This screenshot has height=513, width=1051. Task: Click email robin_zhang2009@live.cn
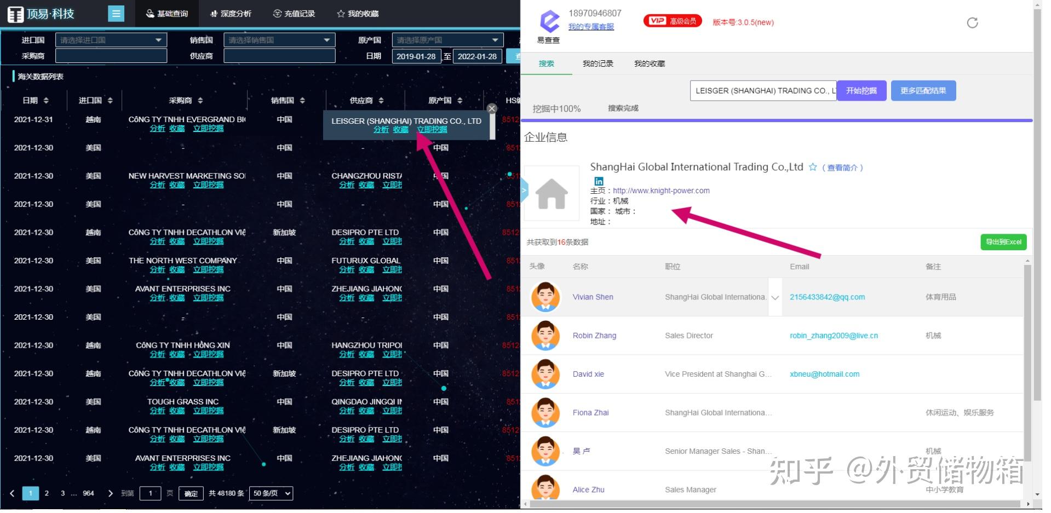pos(834,336)
